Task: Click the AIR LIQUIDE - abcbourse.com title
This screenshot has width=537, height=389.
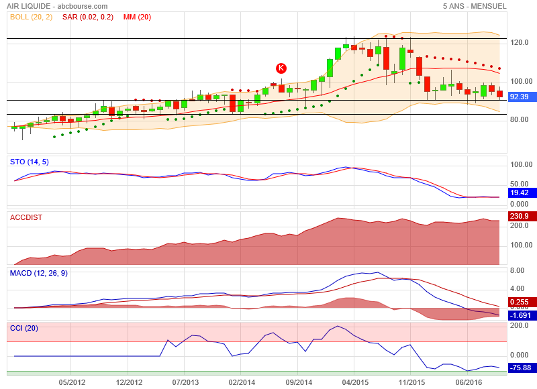Action: coord(57,6)
